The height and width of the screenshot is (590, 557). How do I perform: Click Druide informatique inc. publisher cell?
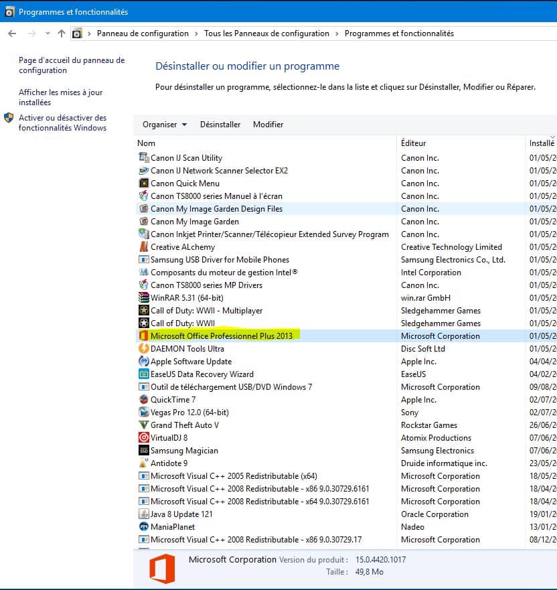click(x=444, y=463)
